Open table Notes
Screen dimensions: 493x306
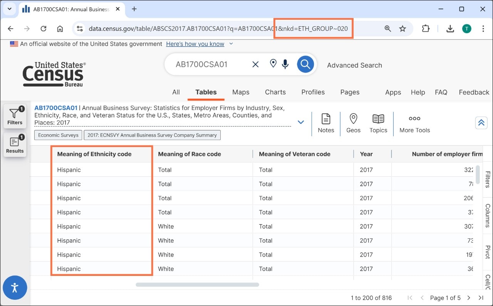(326, 123)
